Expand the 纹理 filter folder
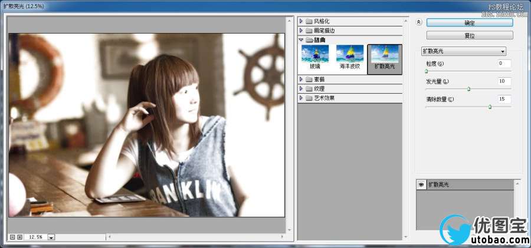Screen dimensions: 531x248 [x=301, y=88]
